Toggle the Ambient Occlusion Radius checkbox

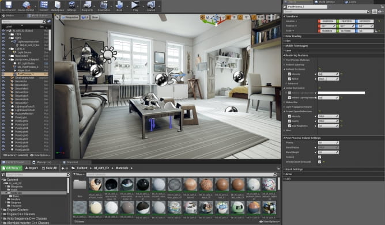tap(289, 79)
